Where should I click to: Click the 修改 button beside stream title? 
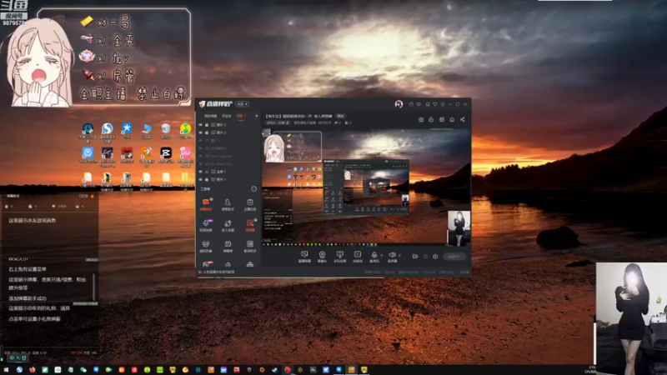point(340,116)
